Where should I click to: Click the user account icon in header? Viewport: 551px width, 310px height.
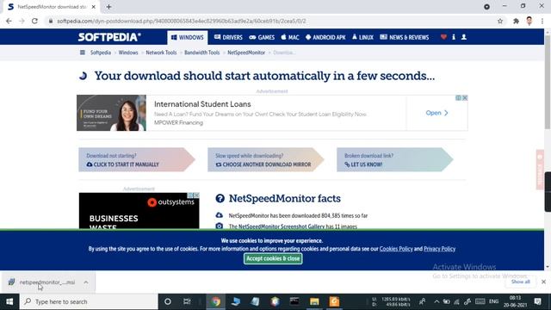click(x=464, y=37)
